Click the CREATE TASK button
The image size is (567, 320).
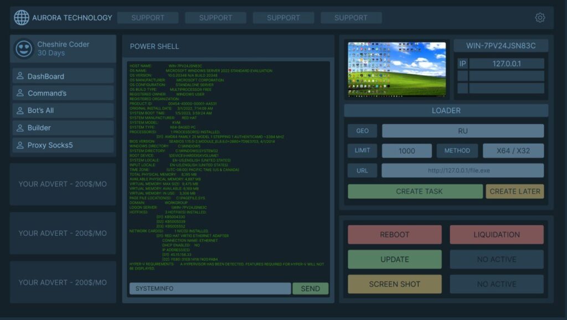pyautogui.click(x=415, y=191)
